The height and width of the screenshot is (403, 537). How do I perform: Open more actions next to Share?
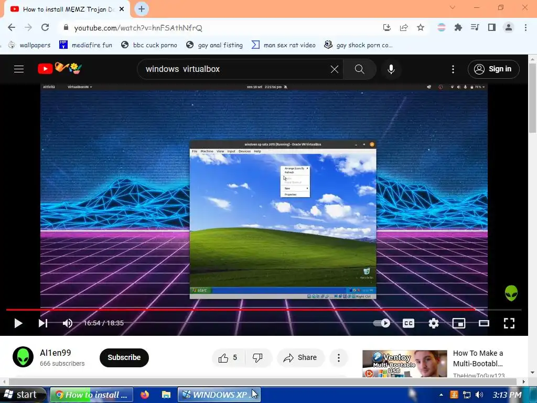(339, 358)
